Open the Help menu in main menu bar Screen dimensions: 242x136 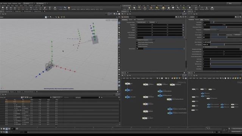pyautogui.click(x=19, y=3)
